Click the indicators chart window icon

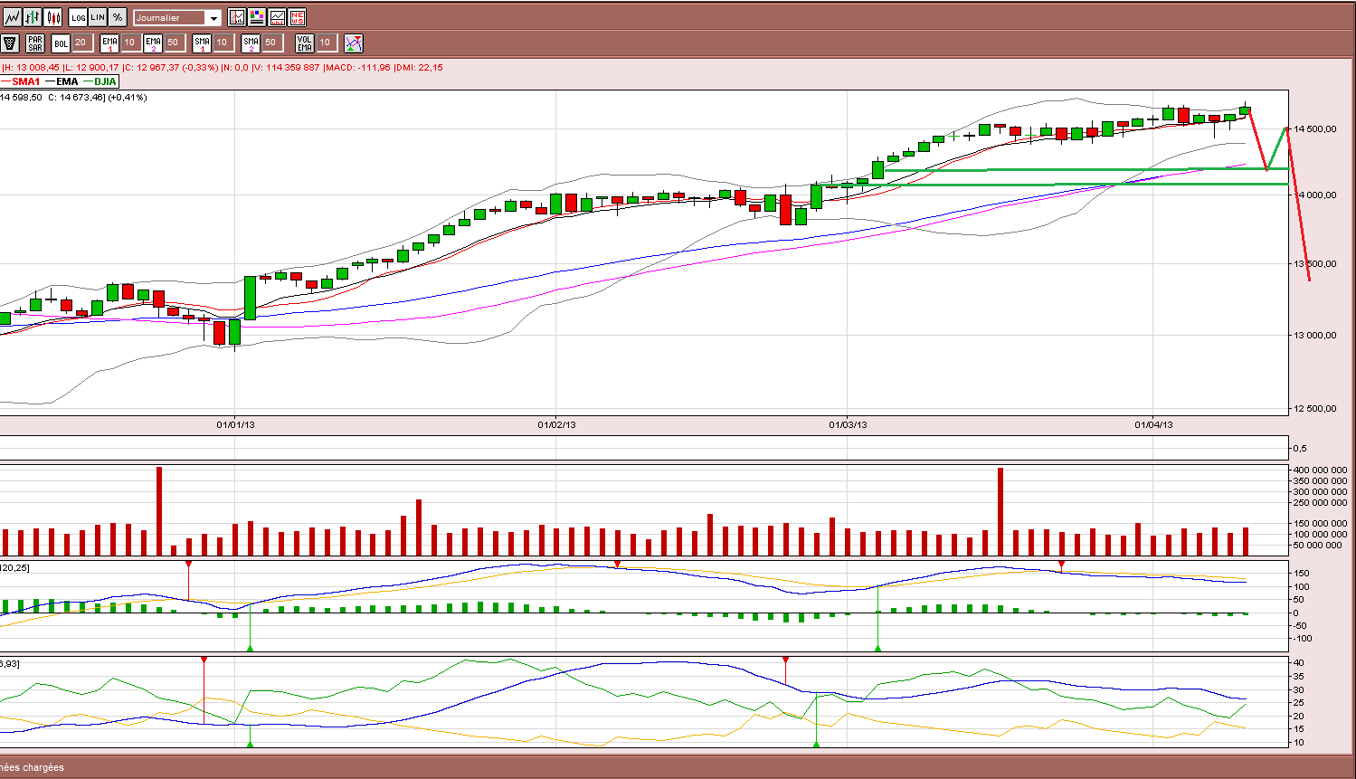pos(277,17)
